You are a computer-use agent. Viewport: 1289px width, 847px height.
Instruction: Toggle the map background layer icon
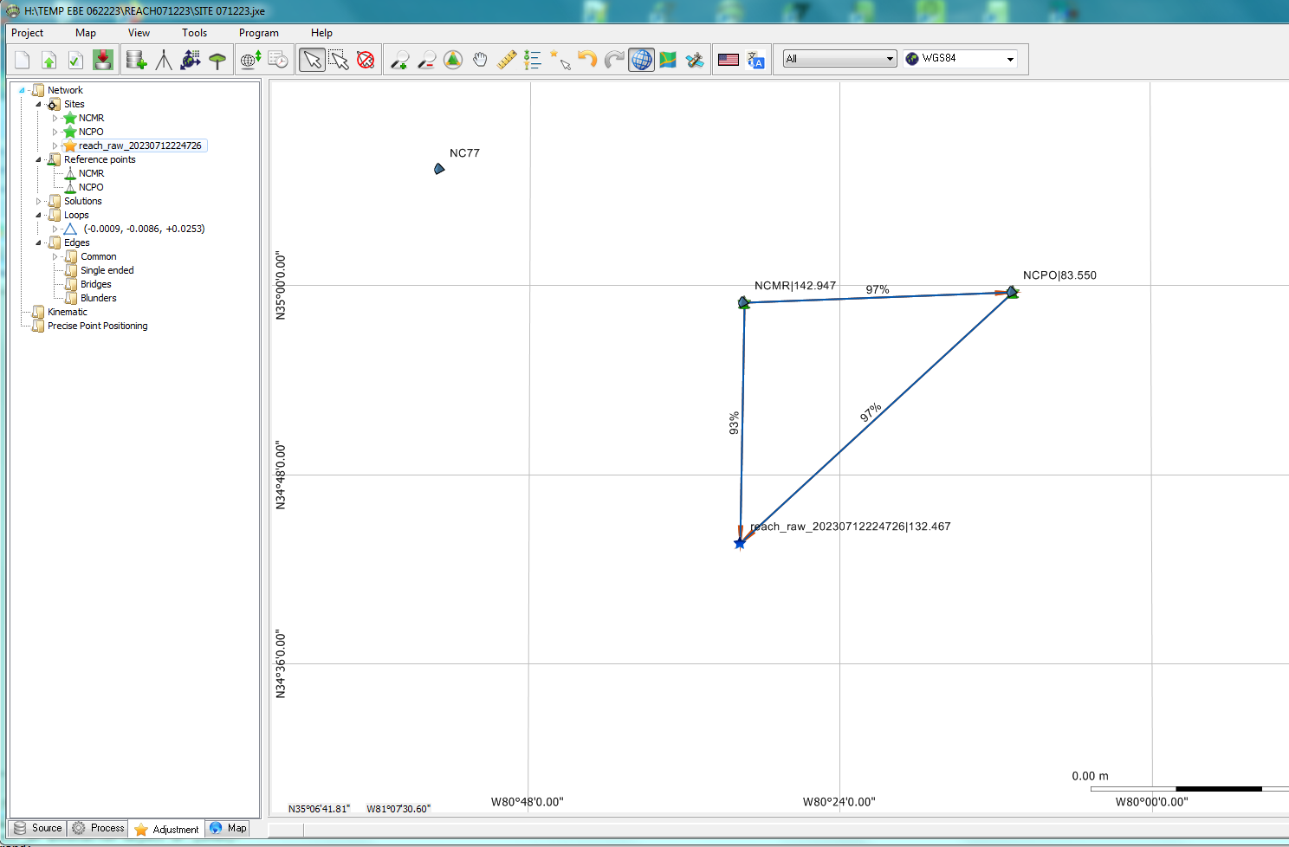pyautogui.click(x=668, y=60)
